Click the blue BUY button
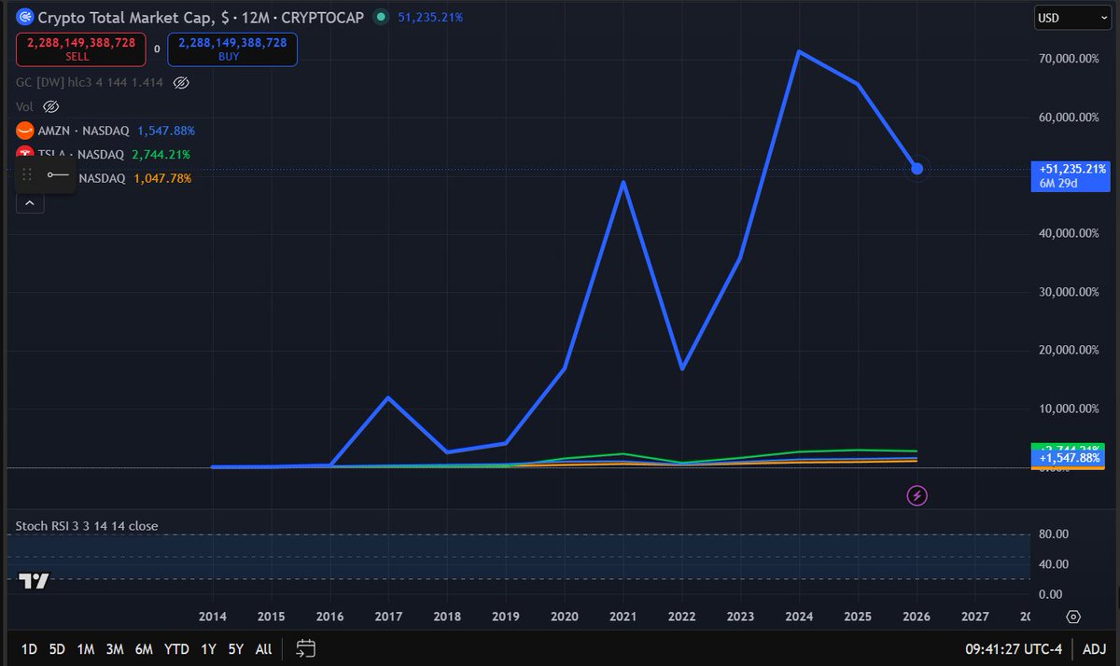The image size is (1120, 666). pyautogui.click(x=232, y=49)
